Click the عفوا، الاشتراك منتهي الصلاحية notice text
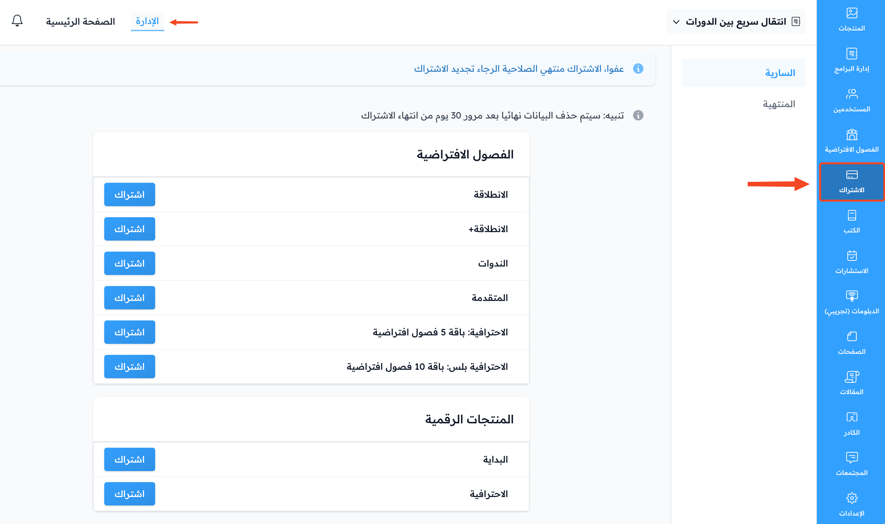 click(x=519, y=69)
